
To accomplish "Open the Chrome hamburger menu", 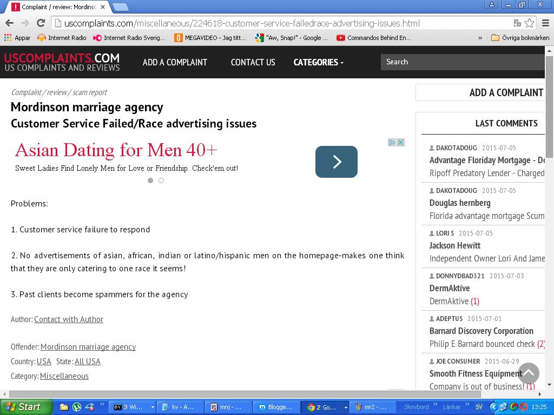I will click(x=545, y=23).
